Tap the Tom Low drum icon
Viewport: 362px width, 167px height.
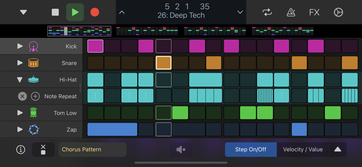34,113
